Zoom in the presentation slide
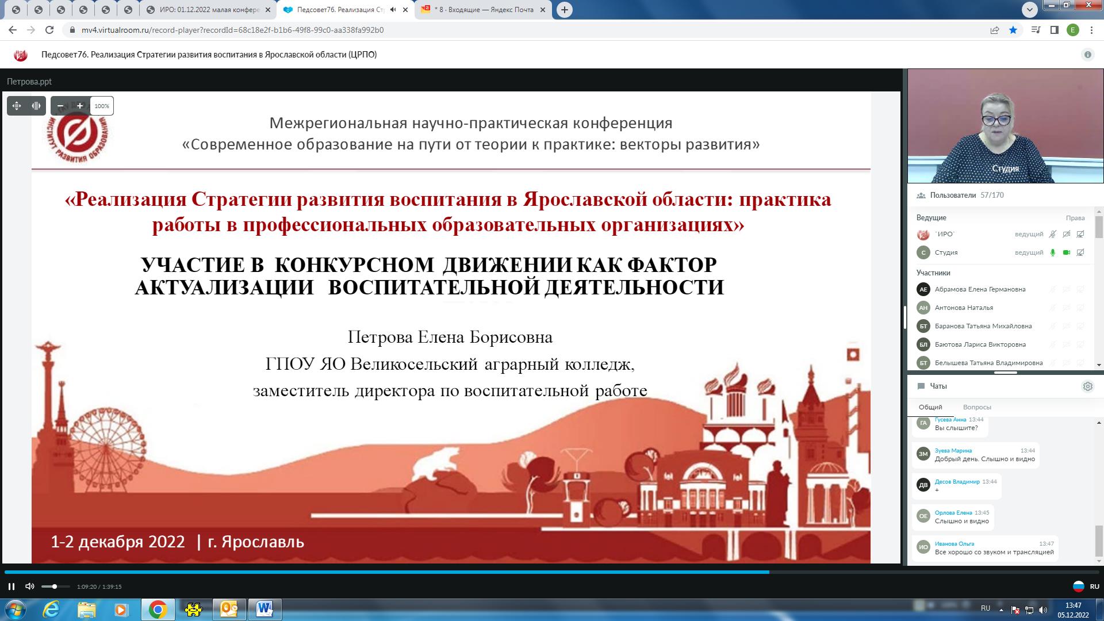Image resolution: width=1104 pixels, height=621 pixels. point(80,106)
